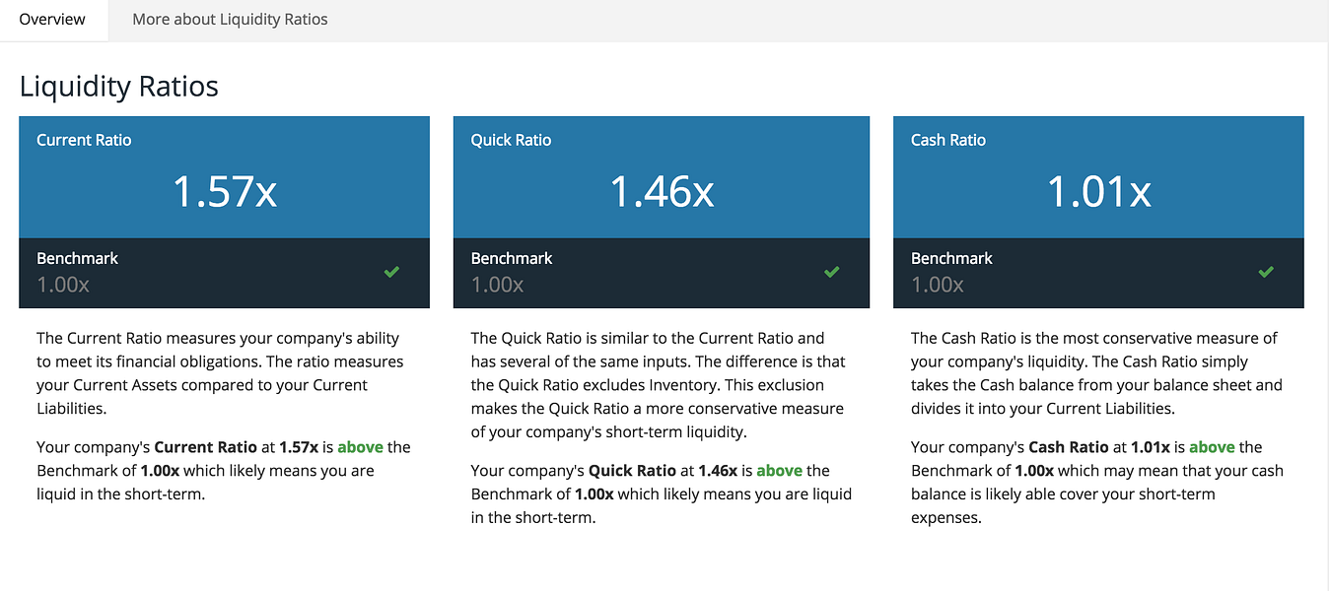The image size is (1329, 591).
Task: Click the 1.57x Current Ratio value
Action: point(225,191)
